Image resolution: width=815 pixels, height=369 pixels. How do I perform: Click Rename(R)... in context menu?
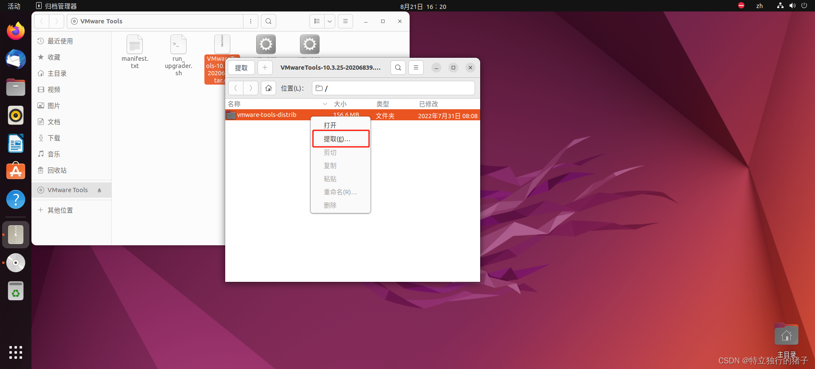pyautogui.click(x=341, y=192)
